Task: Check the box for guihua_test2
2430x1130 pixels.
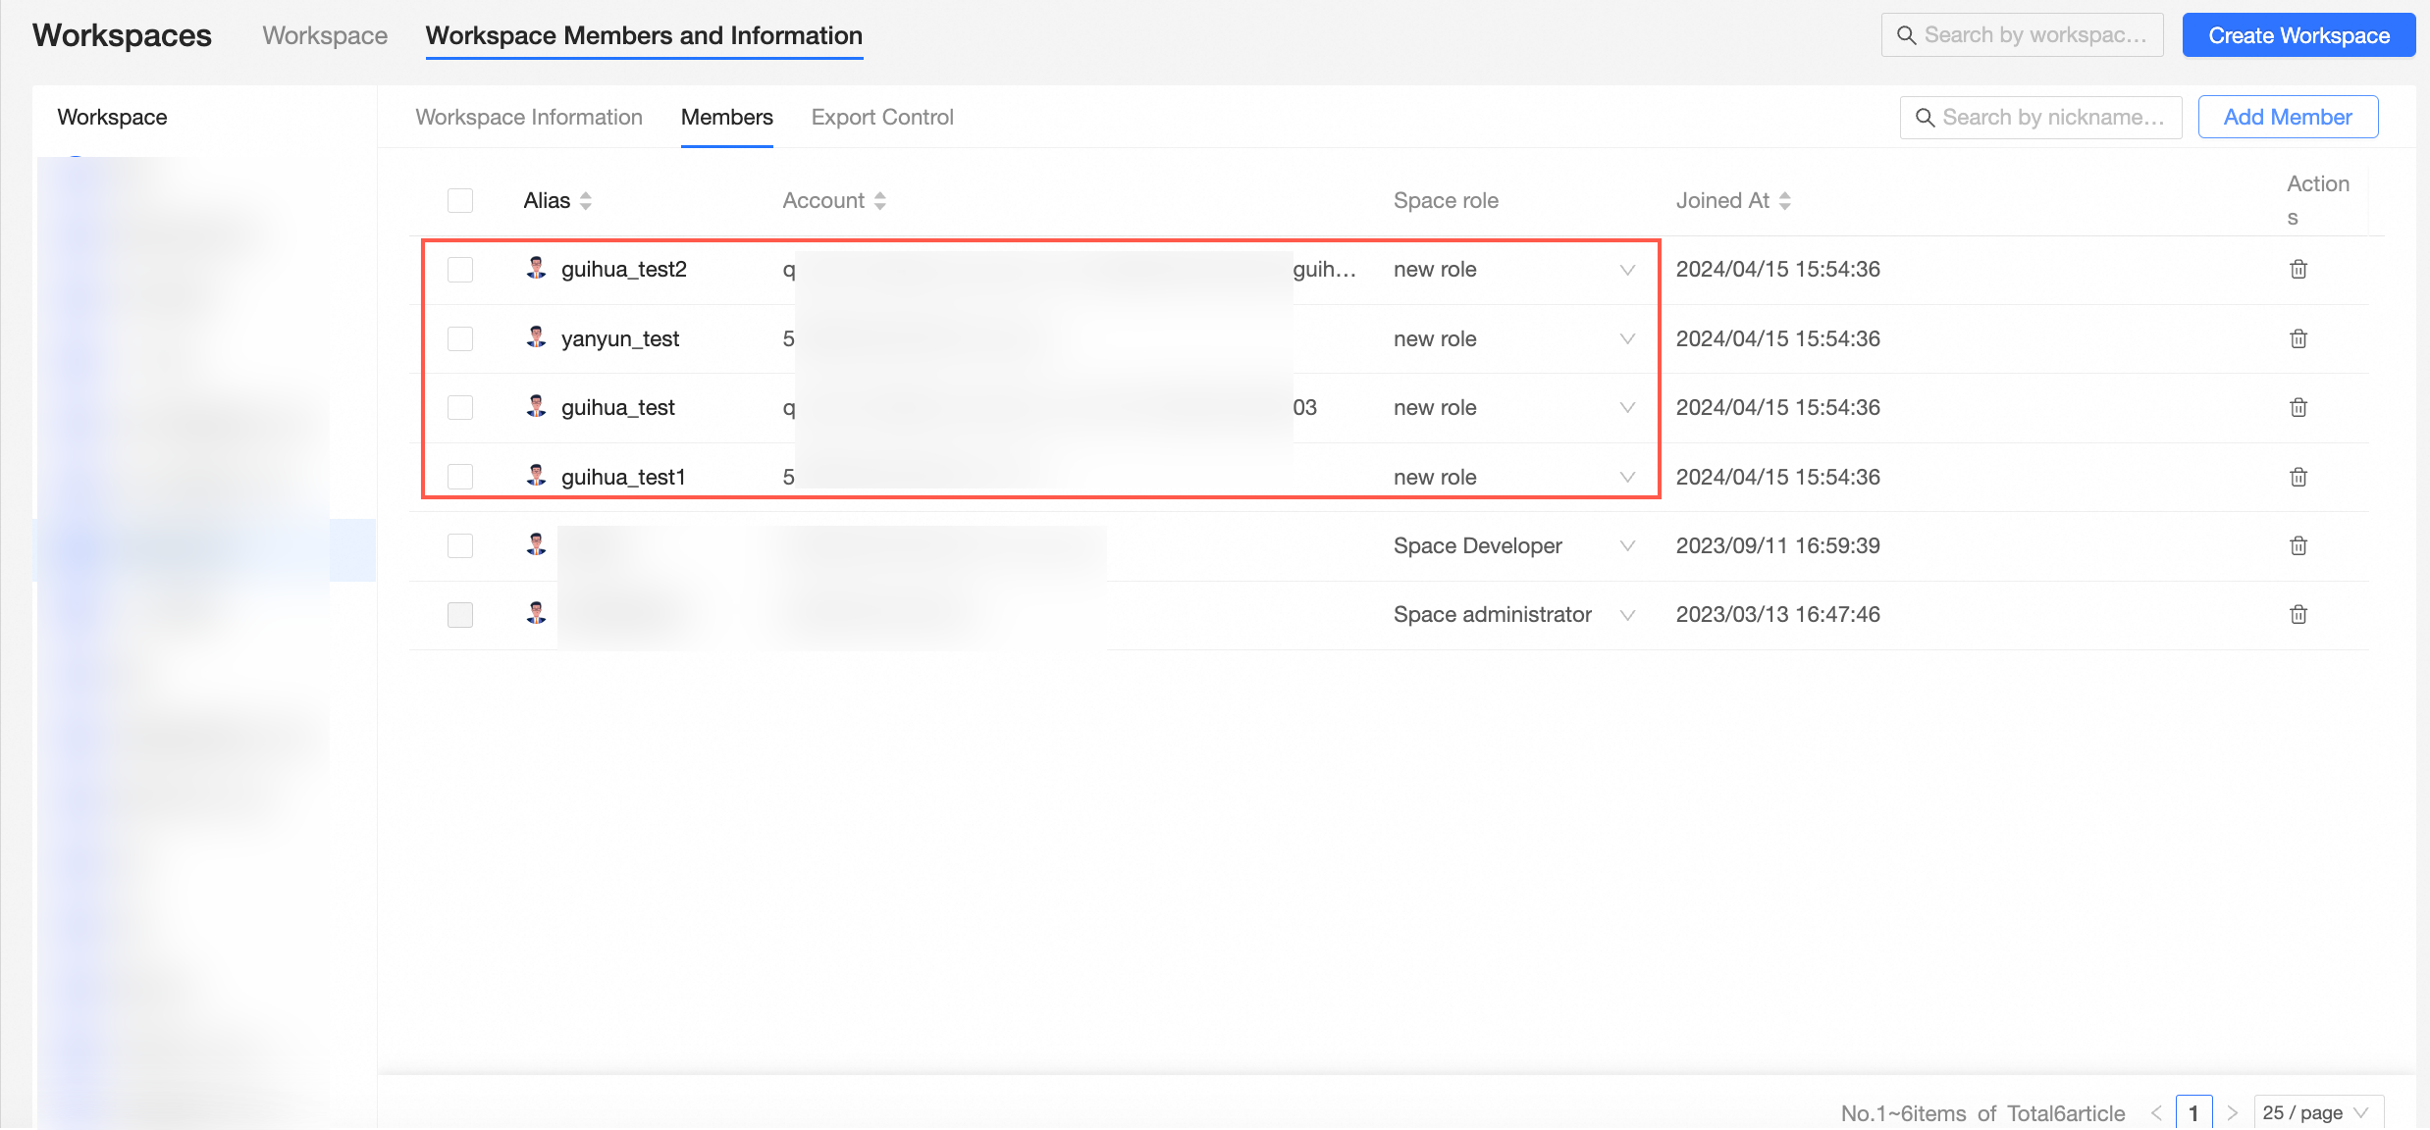Action: pyautogui.click(x=459, y=269)
